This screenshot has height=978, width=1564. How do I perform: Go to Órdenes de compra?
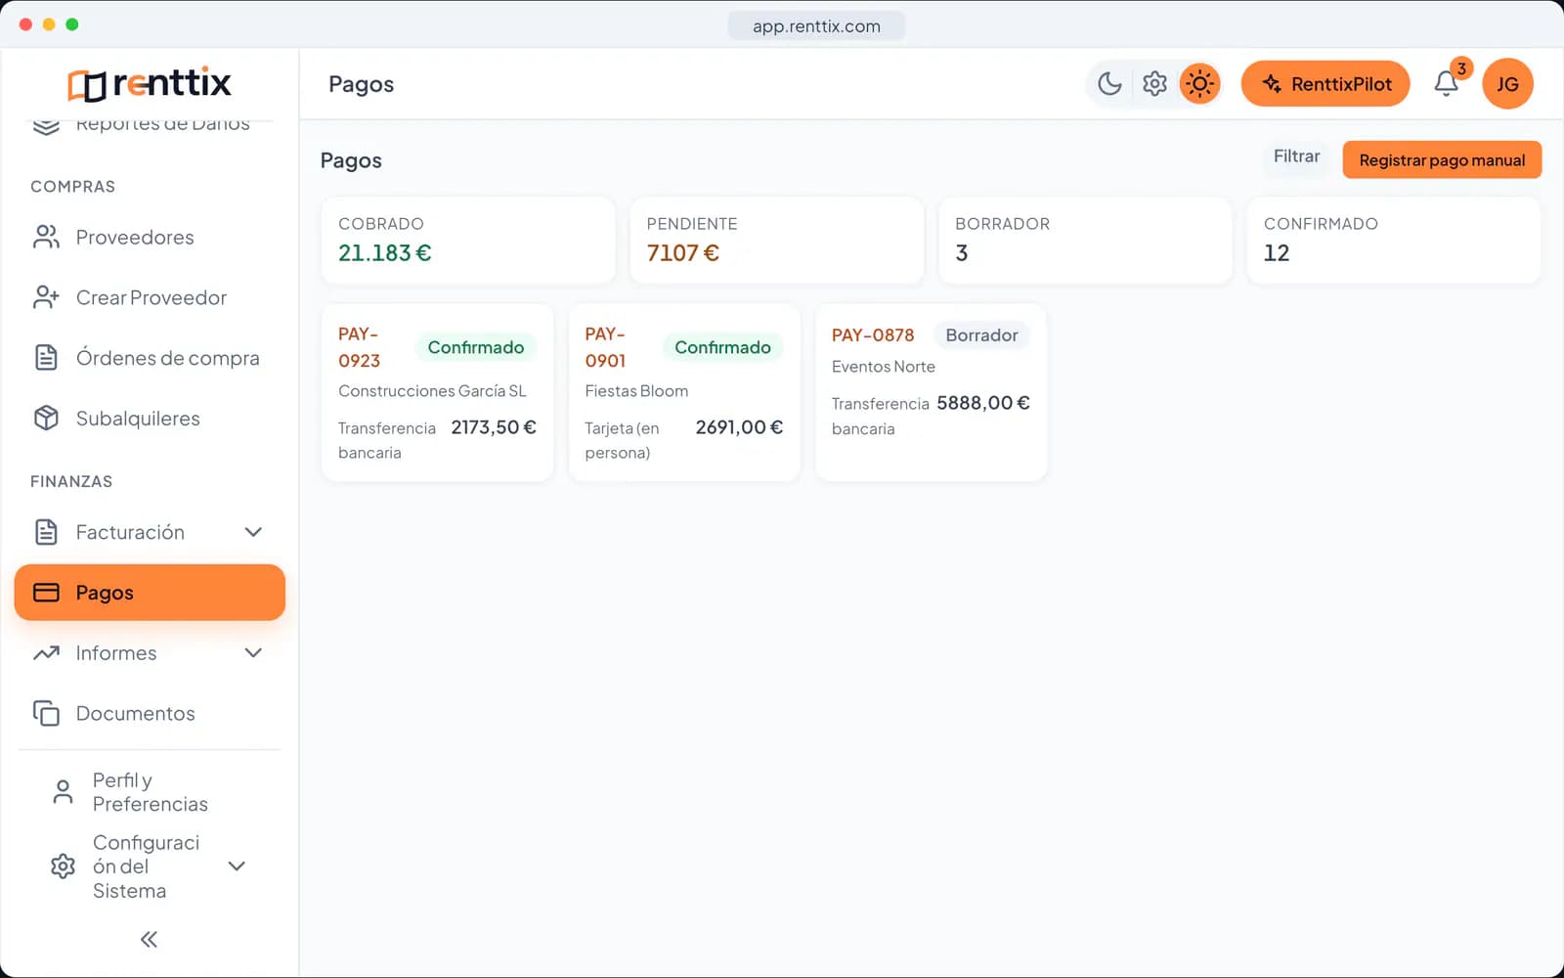coord(150,358)
